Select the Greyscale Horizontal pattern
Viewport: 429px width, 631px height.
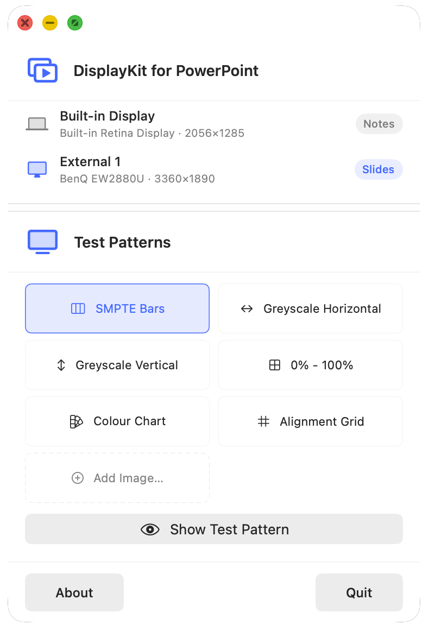[311, 308]
